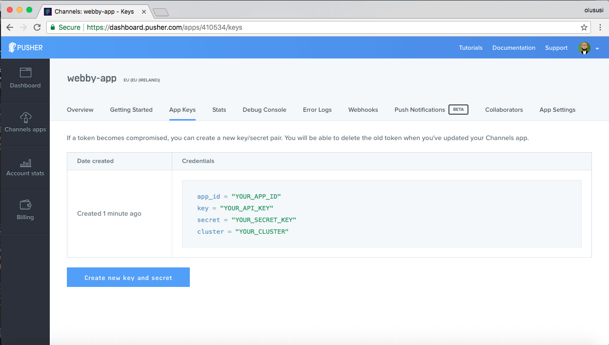This screenshot has width=609, height=345.
Task: Expand the account dropdown arrow
Action: [597, 49]
